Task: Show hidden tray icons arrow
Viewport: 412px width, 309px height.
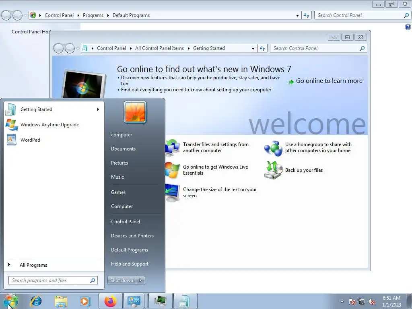Action: coord(342,301)
